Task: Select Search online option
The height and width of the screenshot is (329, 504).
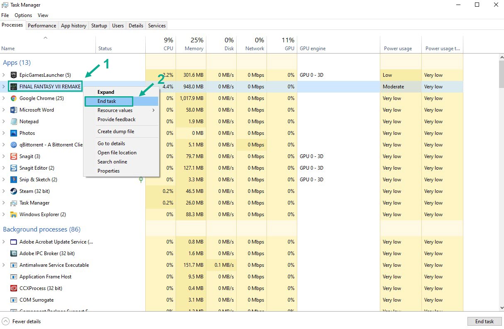Action: [121, 162]
